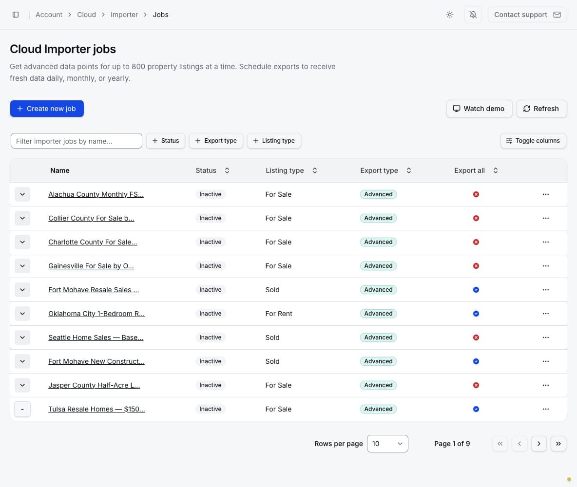Click the Sold cell in Fort Mohave New Construct row
577x487 pixels.
click(272, 361)
